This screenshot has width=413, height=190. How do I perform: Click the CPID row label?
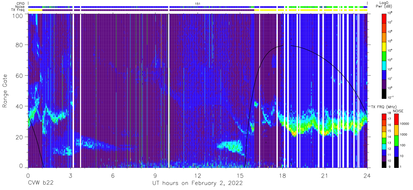click(21, 3)
